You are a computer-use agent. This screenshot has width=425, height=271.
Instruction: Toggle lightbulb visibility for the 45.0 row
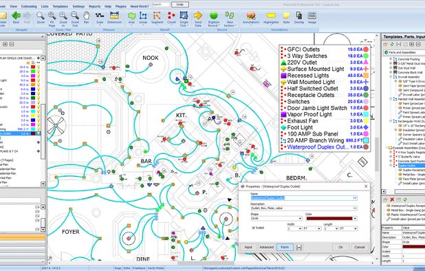39,85
